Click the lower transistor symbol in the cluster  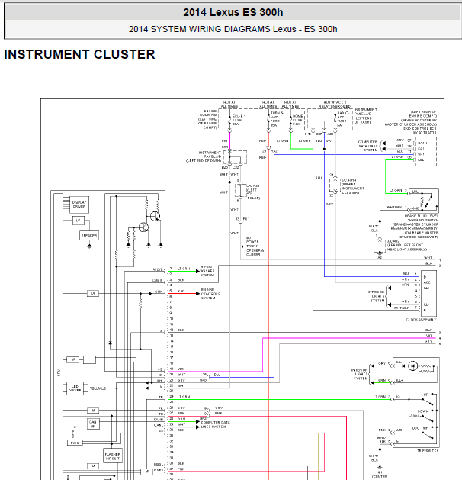tap(143, 227)
